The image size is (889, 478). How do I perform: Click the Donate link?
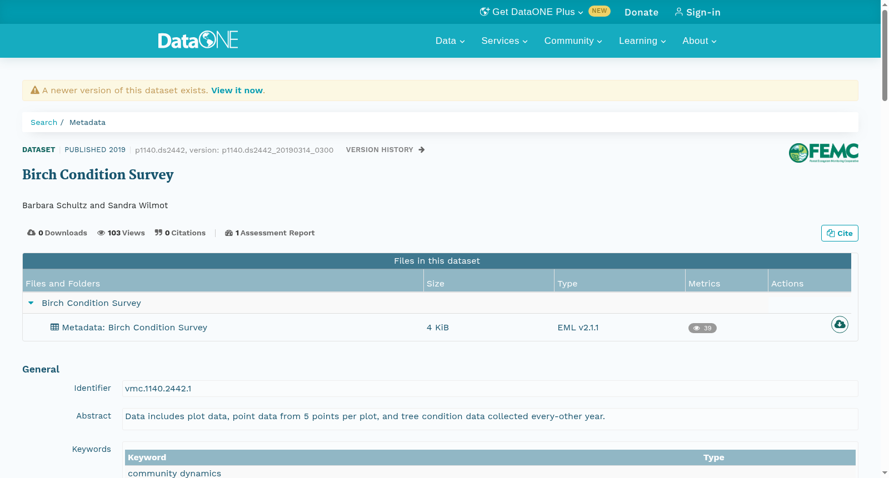[x=641, y=12]
